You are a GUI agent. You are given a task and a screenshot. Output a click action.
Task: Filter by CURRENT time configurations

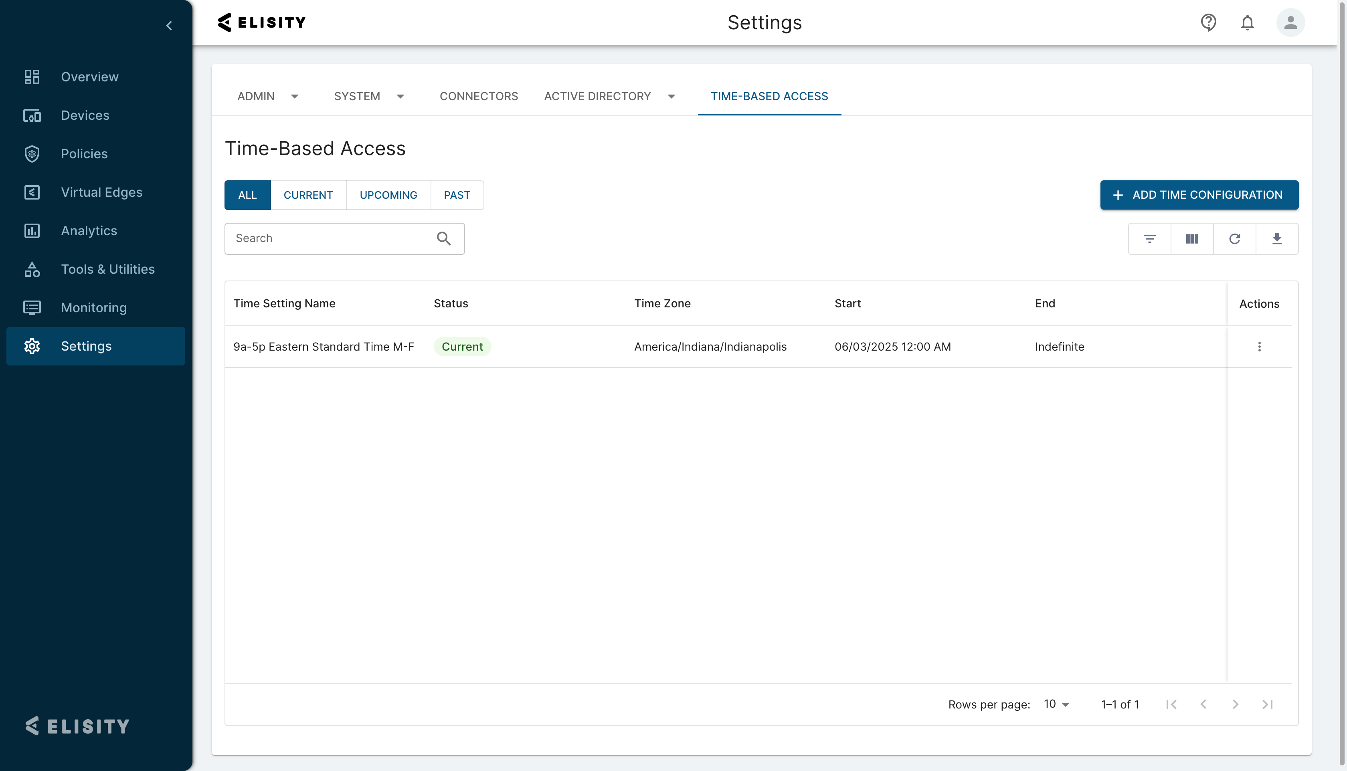point(308,195)
